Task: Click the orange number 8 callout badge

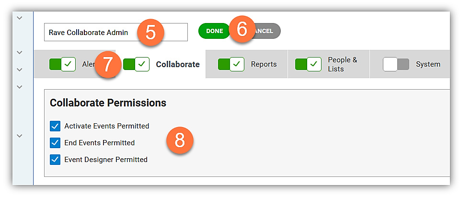Action: 180,140
